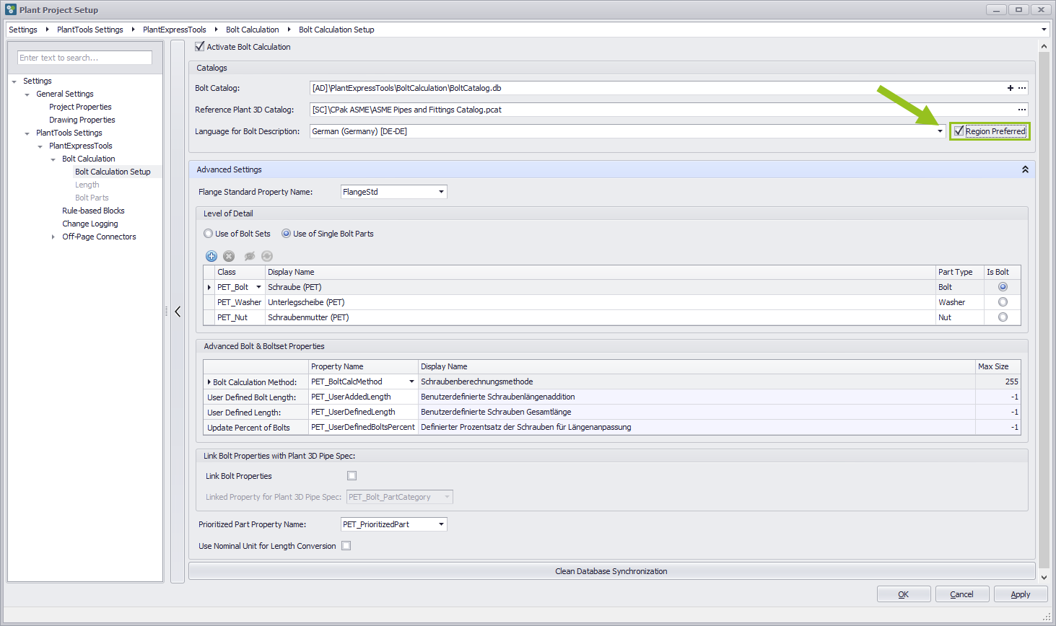Click the blue add class row icon
Viewport: 1056px width, 626px height.
(211, 256)
